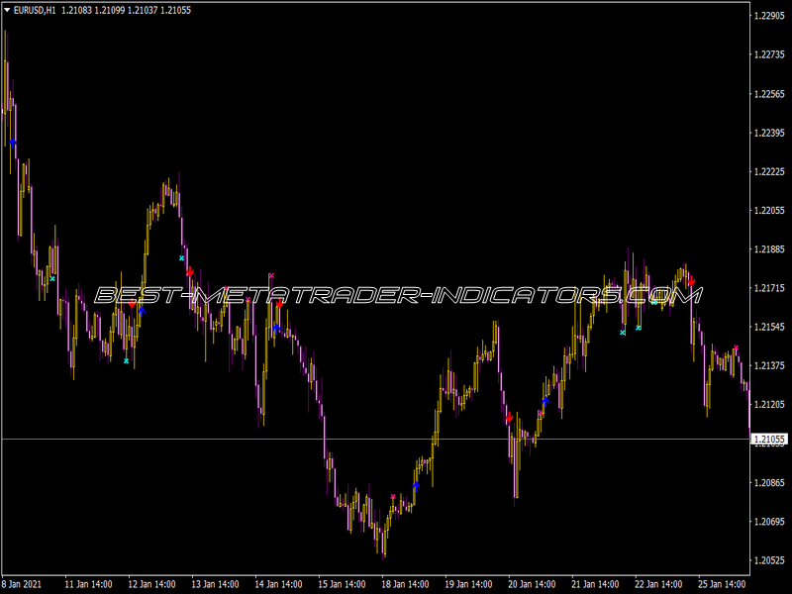Click the pink cross at the candle high after 14 Jan 14:00
Image resolution: width=792 pixels, height=594 pixels.
coord(271,276)
